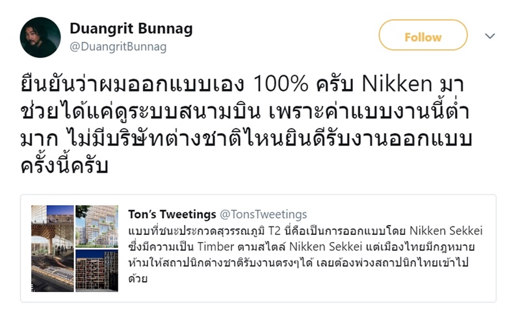Open the tweet options chevron menu
520x309 pixels.
491,36
